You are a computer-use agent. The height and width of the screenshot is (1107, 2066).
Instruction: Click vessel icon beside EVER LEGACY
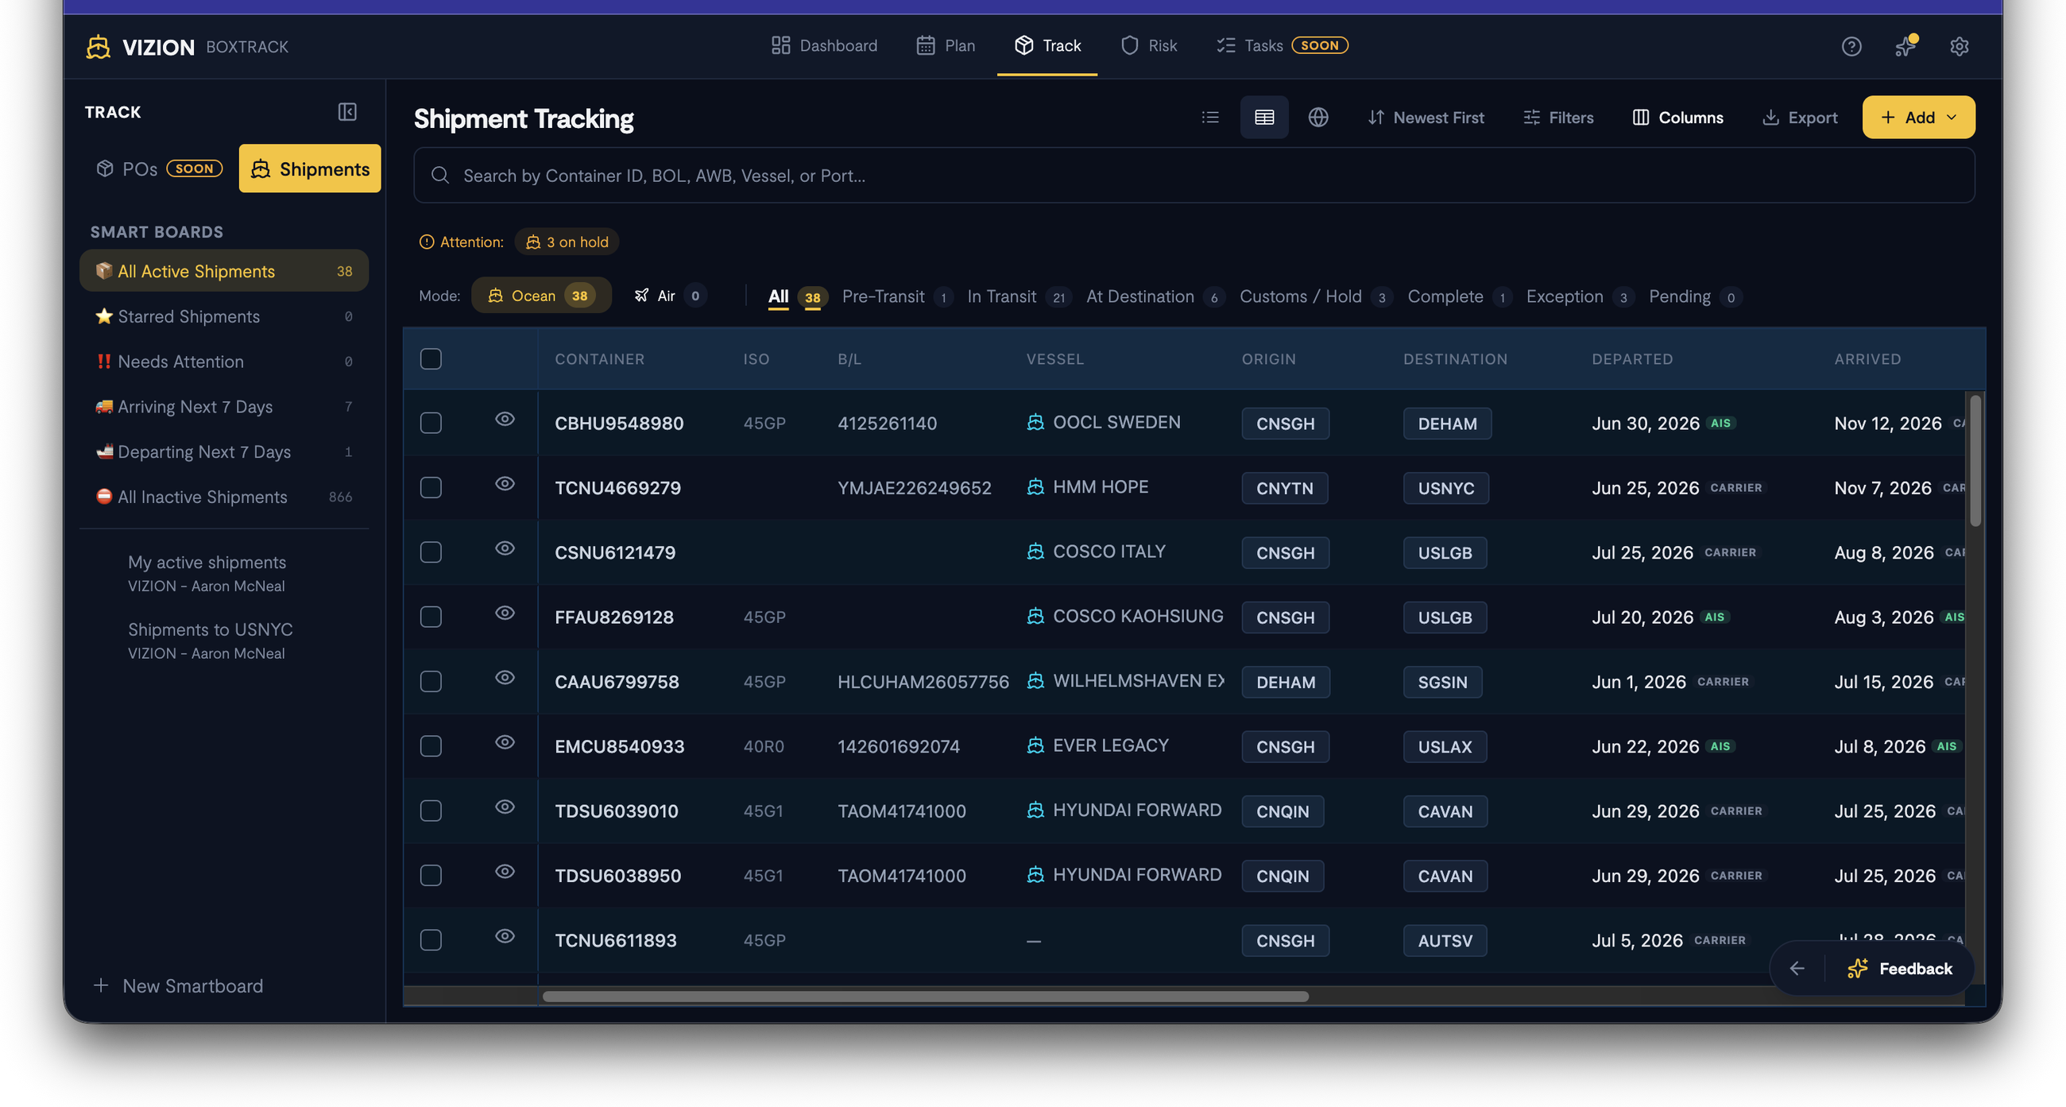pyautogui.click(x=1035, y=745)
